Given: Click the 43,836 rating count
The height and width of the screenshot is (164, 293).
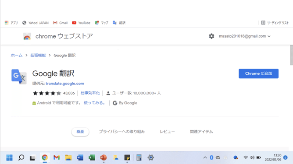Looking at the screenshot, I should 69,93.
